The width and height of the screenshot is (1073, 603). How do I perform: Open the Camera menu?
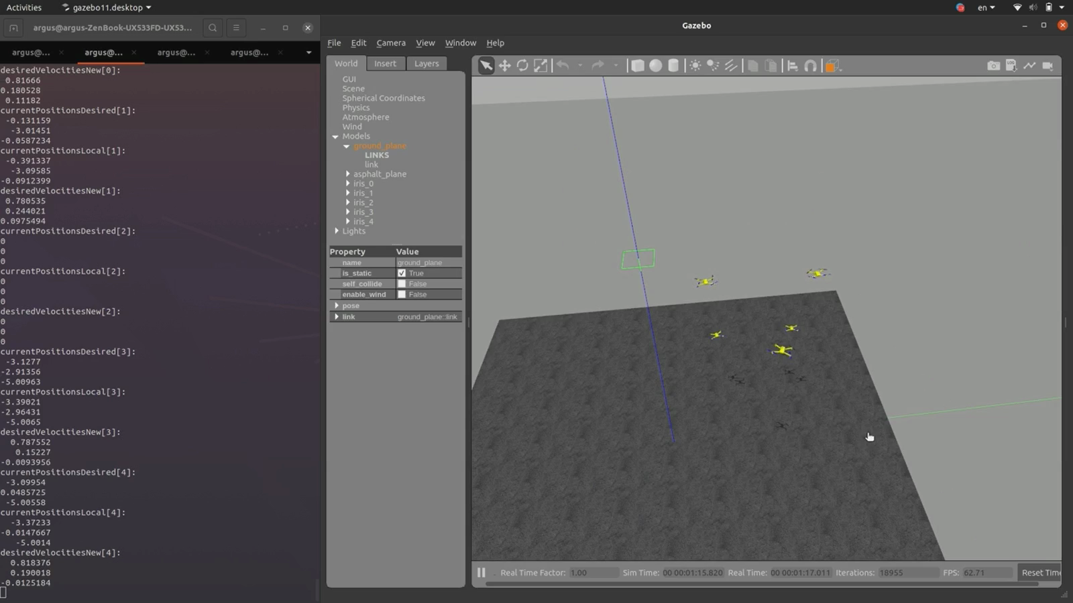(x=391, y=43)
